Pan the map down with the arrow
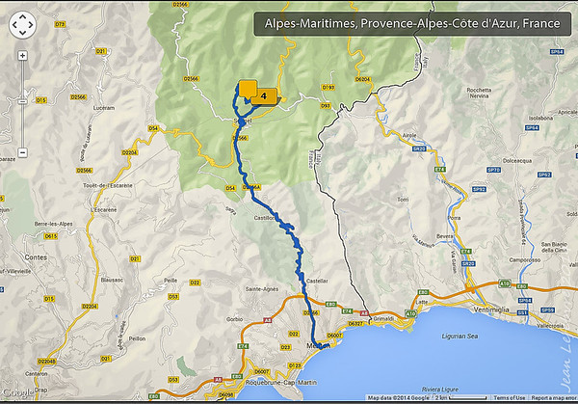This screenshot has width=578, height=404. click(x=22, y=33)
